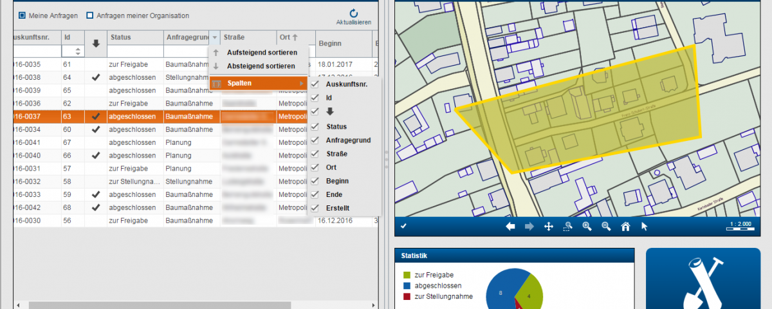Viewport: 772px width, 309px height.
Task: Go back to previous map extent
Action: (x=510, y=227)
